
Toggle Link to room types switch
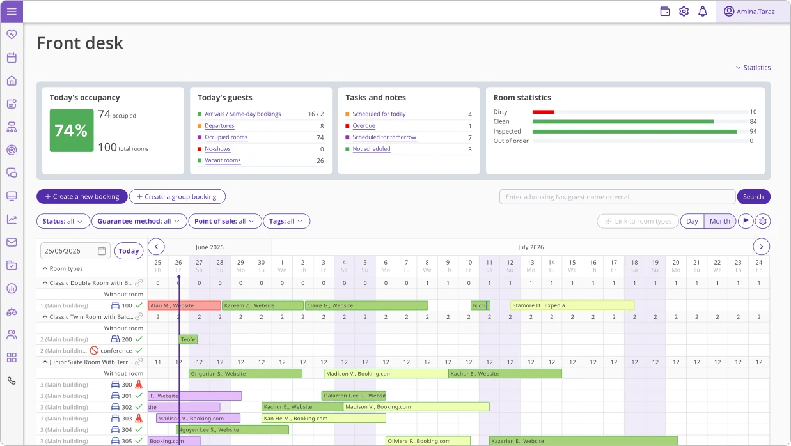[638, 221]
